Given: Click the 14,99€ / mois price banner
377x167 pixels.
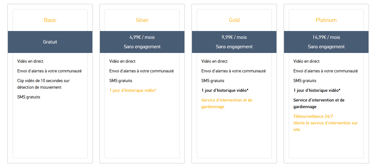Looking at the screenshot, I should click(326, 42).
